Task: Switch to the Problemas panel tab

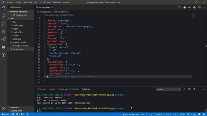Action: [41, 89]
